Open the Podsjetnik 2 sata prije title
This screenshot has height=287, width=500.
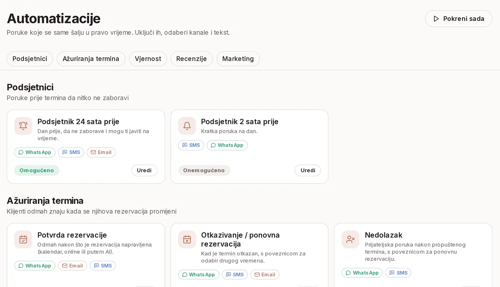tap(240, 122)
